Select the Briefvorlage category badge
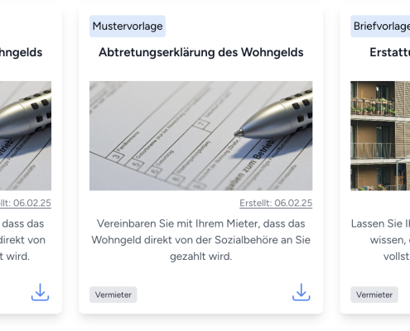 coord(380,26)
